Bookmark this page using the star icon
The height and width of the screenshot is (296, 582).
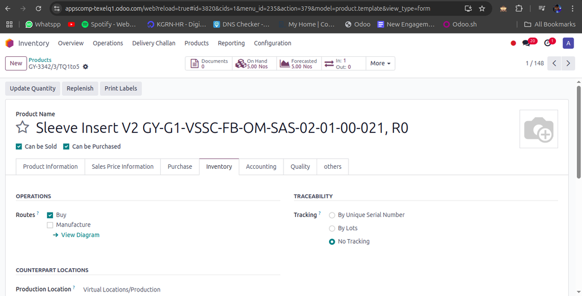(482, 9)
